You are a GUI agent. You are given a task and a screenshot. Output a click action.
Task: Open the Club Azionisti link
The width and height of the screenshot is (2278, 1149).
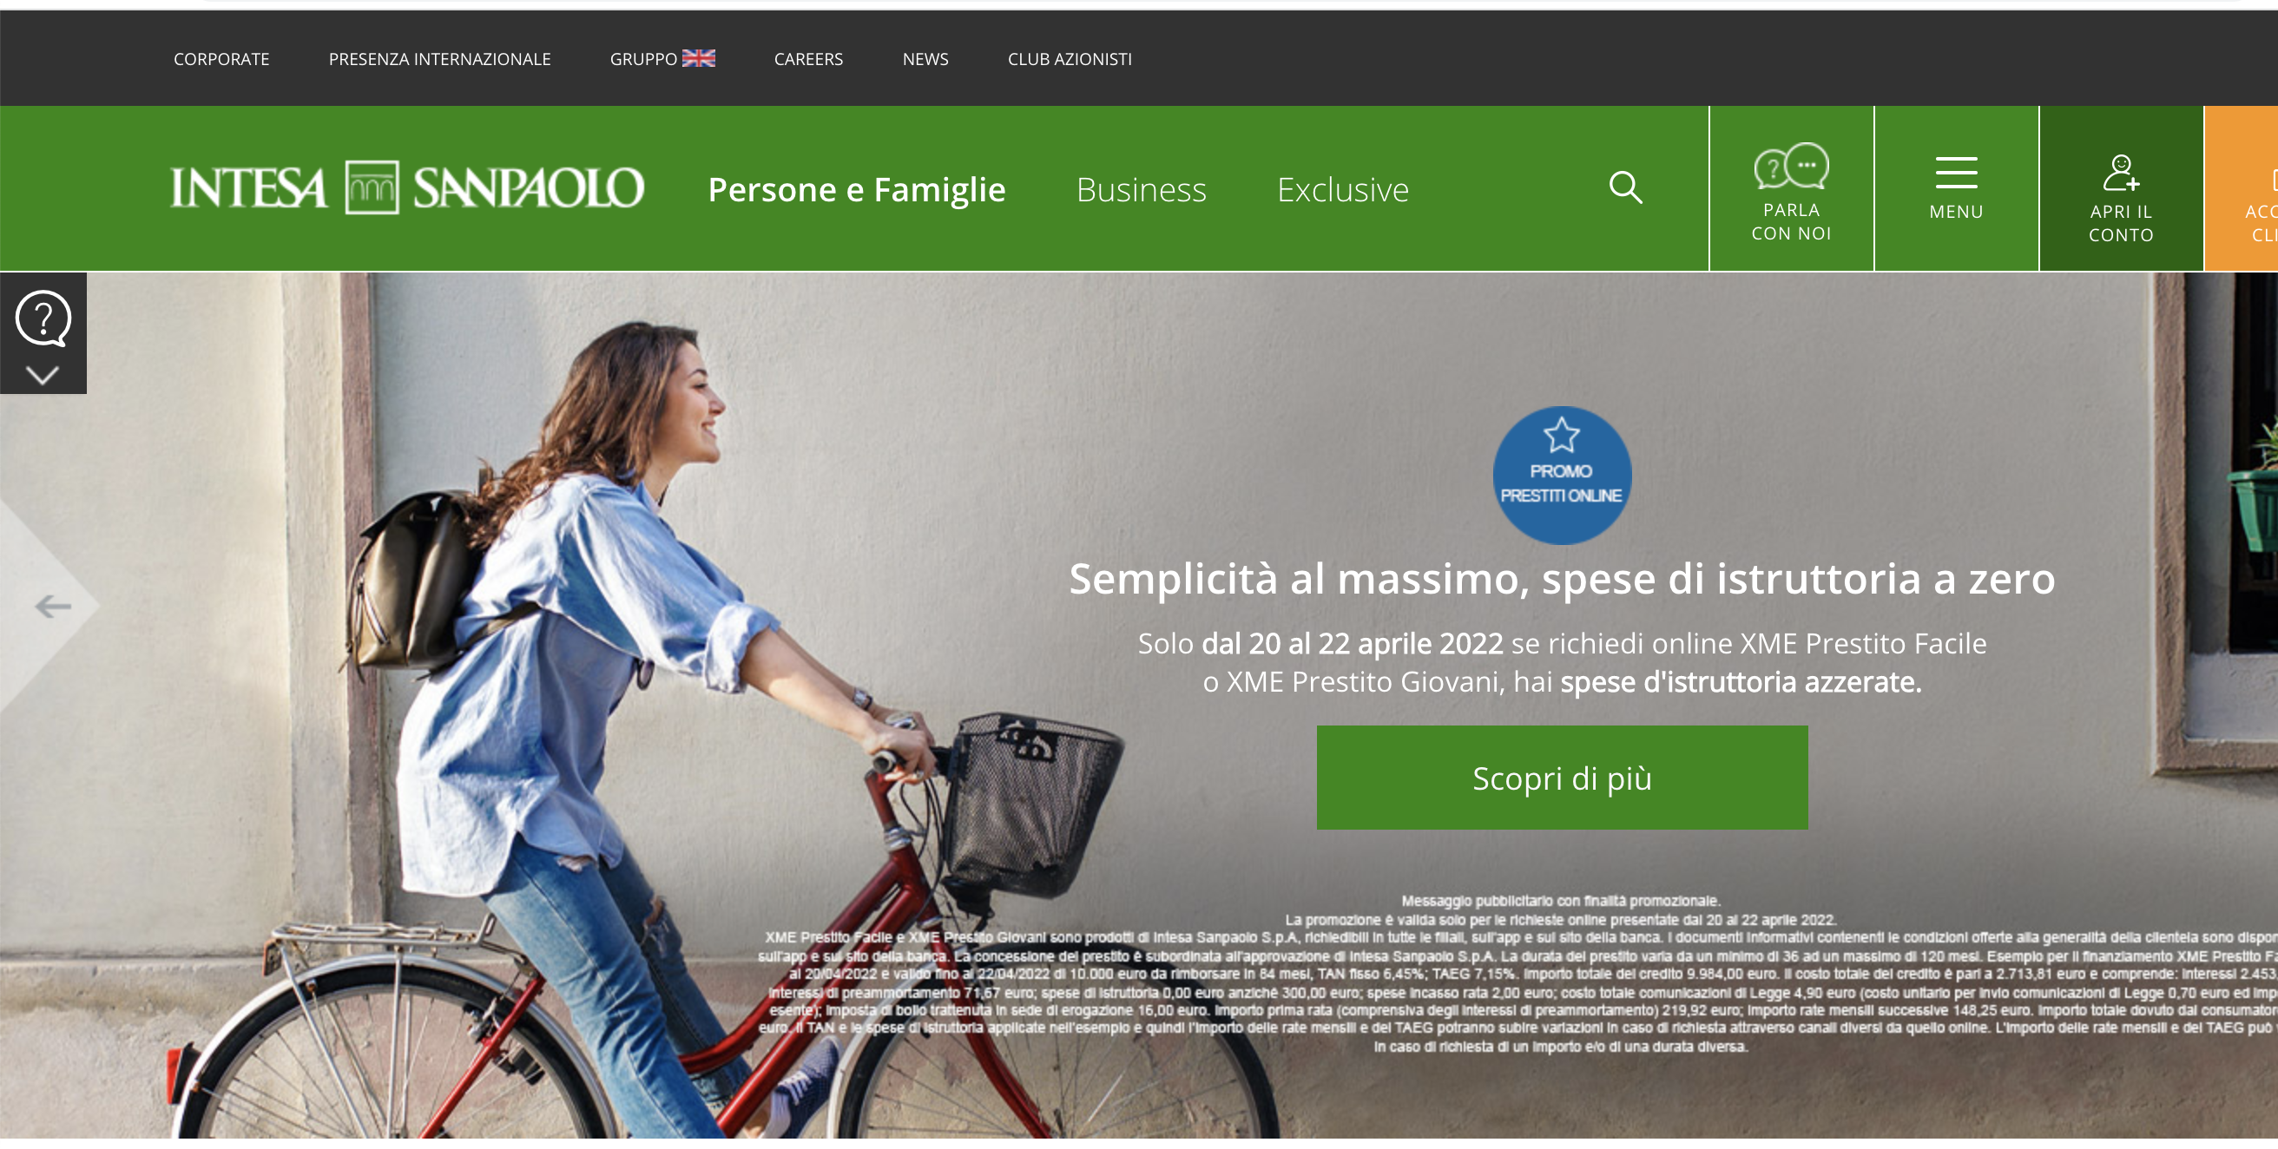(x=1070, y=59)
